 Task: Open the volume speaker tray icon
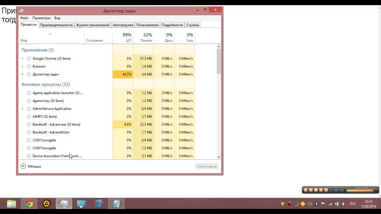(x=344, y=204)
